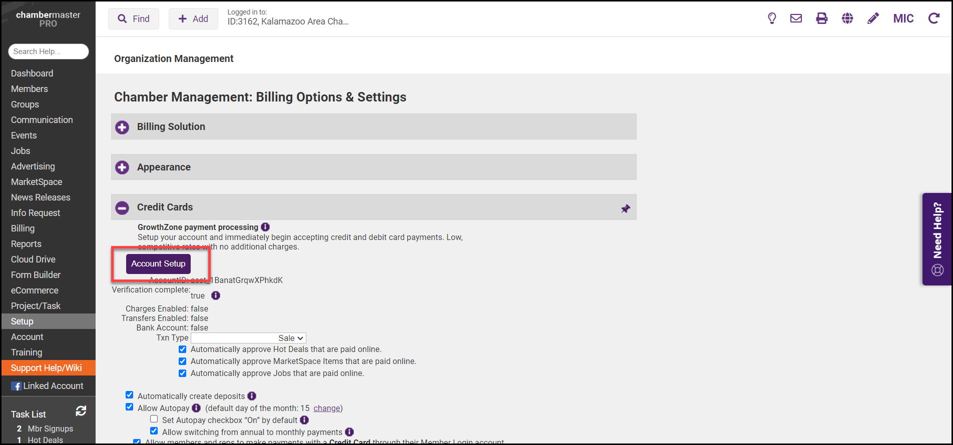Viewport: 953px width, 445px height.
Task: Open the Txn Type dropdown
Action: [x=248, y=338]
